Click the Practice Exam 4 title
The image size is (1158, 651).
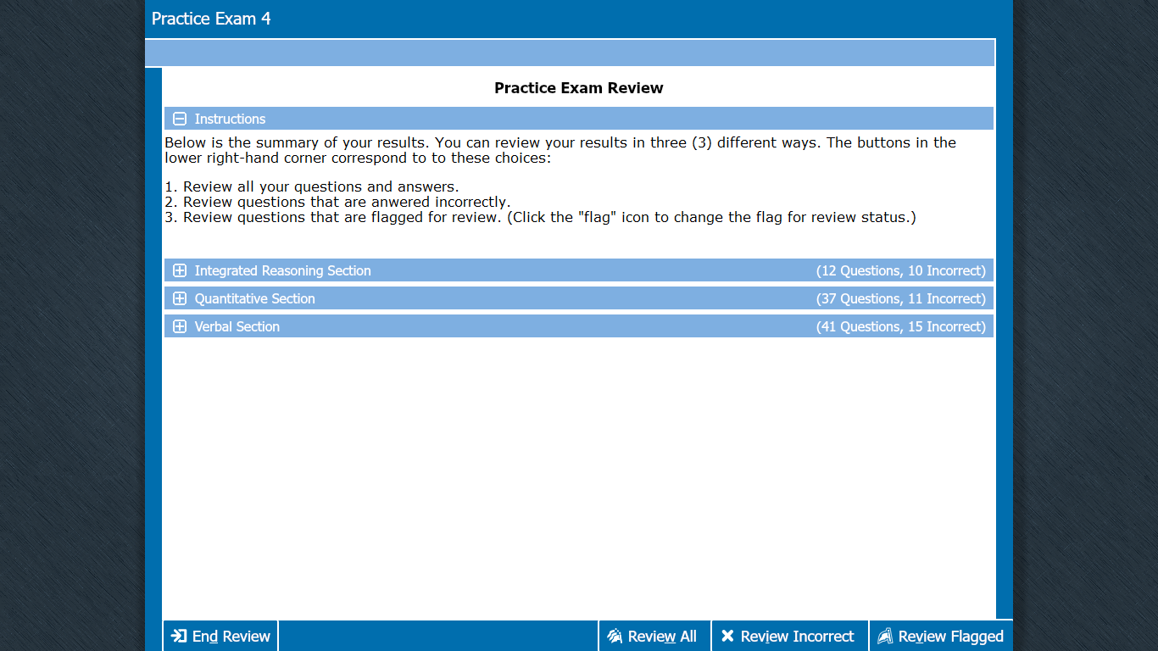[x=211, y=19]
